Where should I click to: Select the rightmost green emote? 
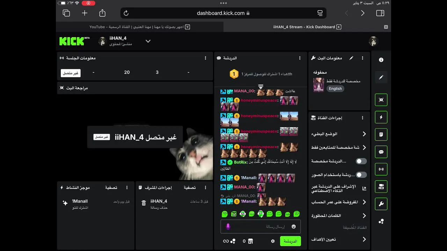coord(296,214)
